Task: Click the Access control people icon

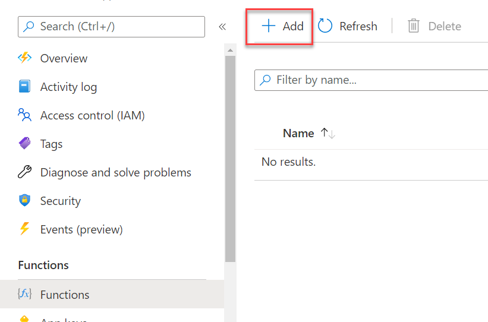Action: click(24, 115)
